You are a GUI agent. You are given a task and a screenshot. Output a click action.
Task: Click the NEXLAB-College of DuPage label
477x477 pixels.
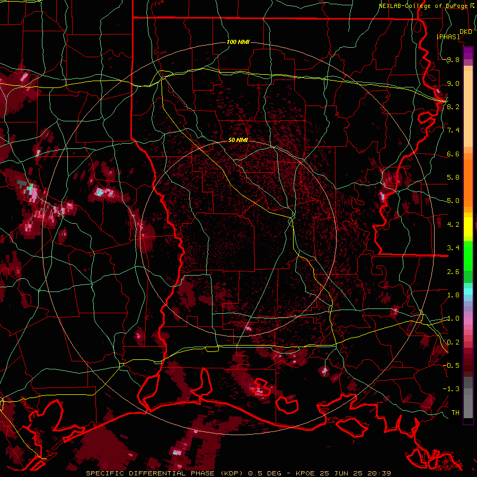click(423, 6)
